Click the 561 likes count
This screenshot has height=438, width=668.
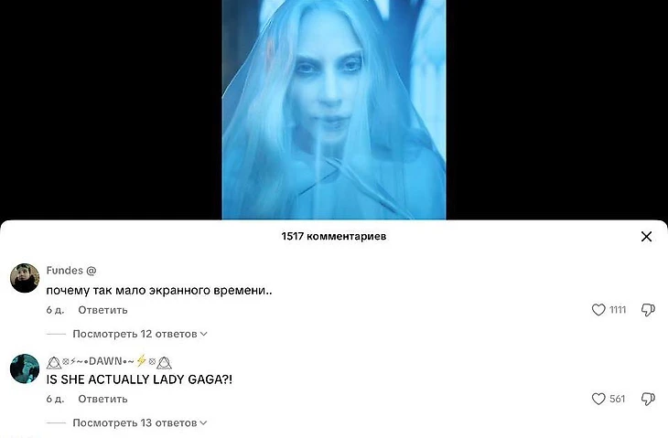point(618,399)
